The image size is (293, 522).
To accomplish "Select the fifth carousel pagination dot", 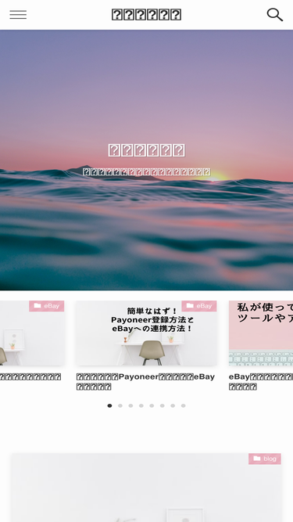I will click(x=152, y=405).
